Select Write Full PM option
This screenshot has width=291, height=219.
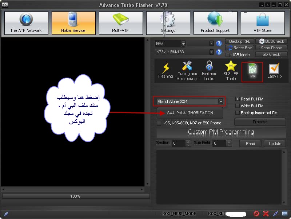click(x=238, y=106)
